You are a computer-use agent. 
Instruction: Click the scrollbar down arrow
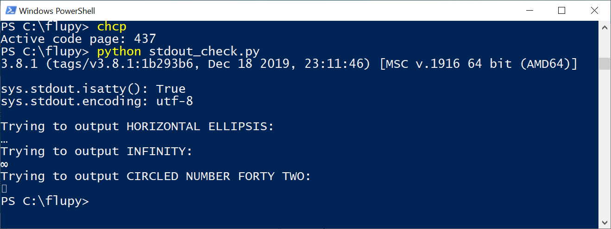coord(605,222)
